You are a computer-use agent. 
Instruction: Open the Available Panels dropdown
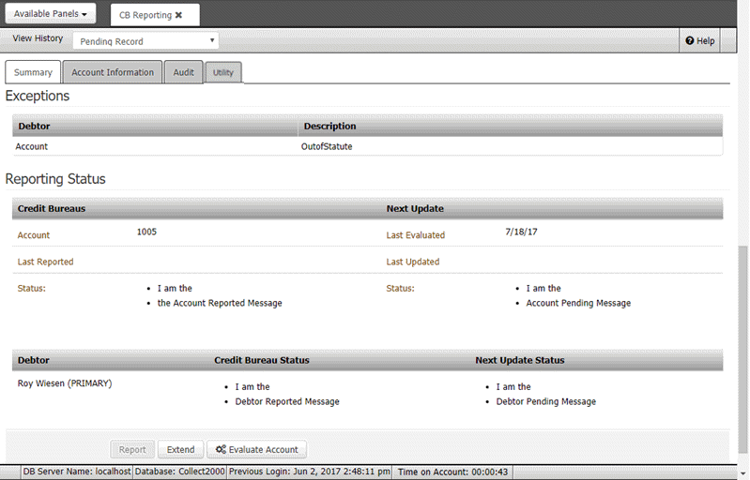click(x=54, y=14)
